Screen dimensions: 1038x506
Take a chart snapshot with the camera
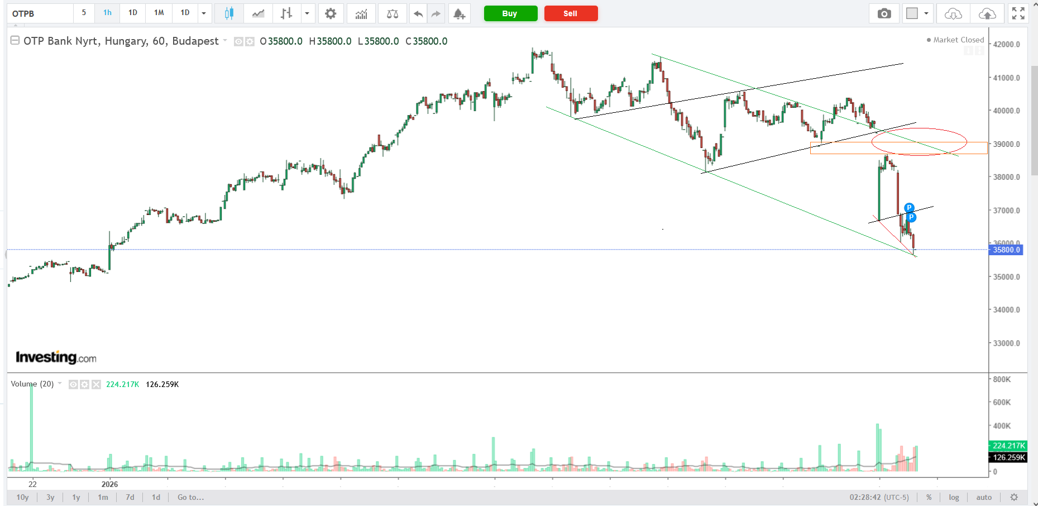pyautogui.click(x=884, y=13)
